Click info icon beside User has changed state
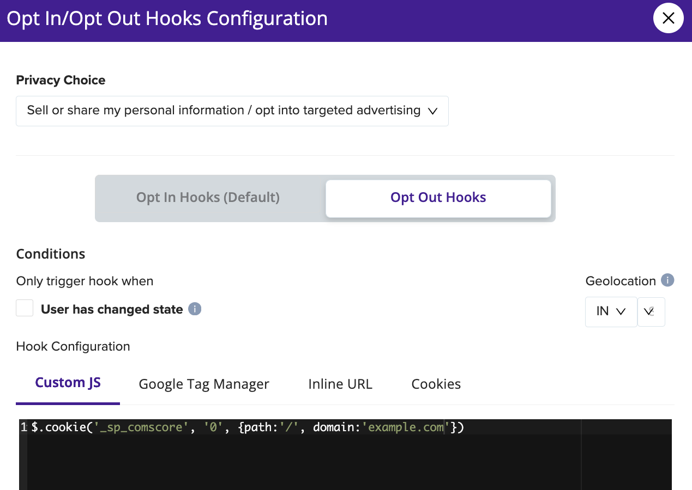This screenshot has width=692, height=490. [195, 309]
